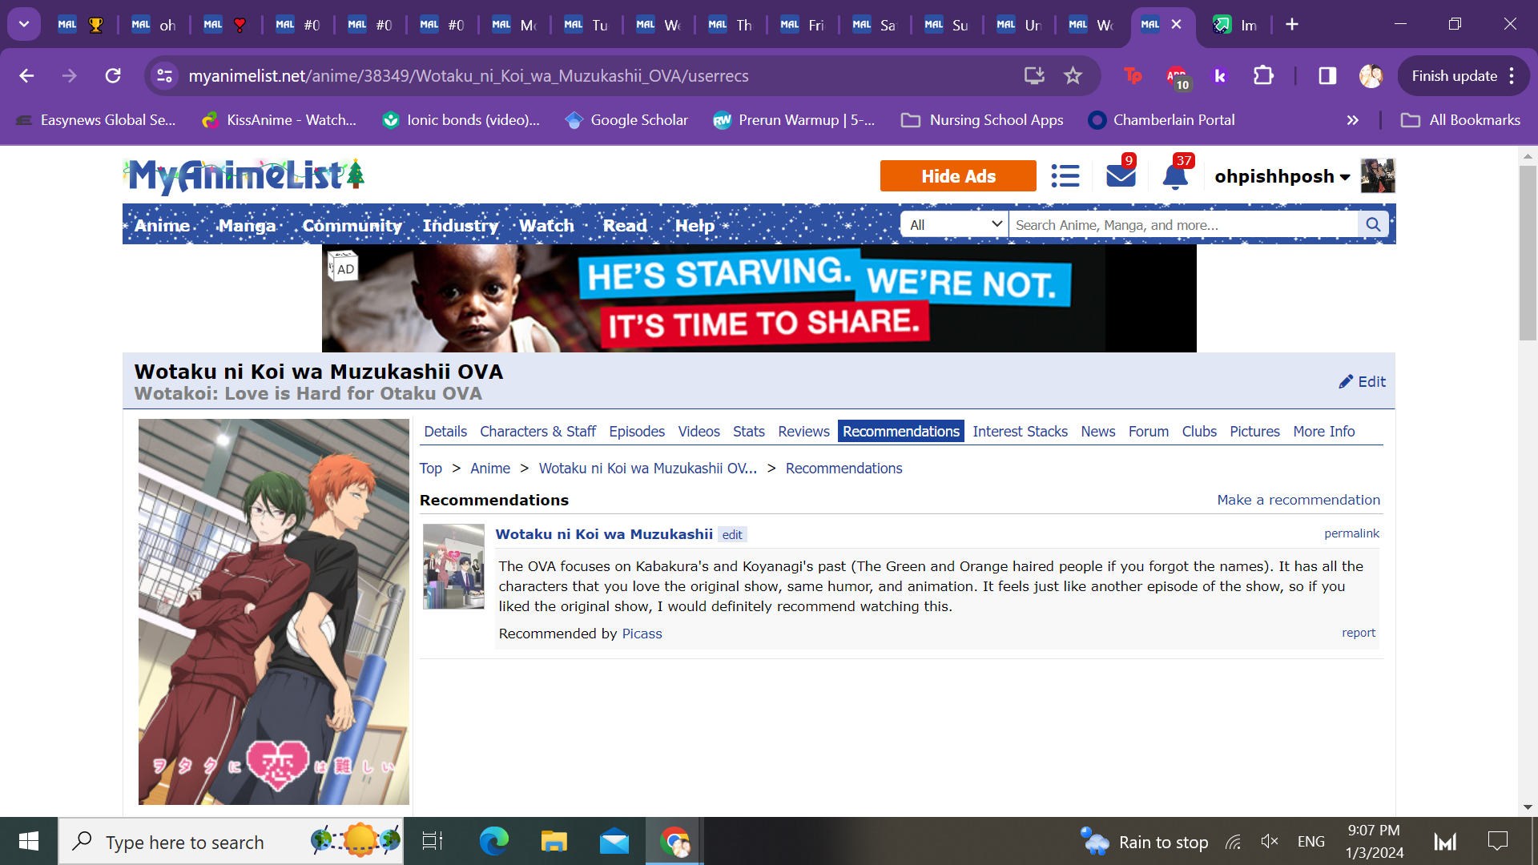
Task: Click the starving child ad banner
Action: pyautogui.click(x=759, y=298)
